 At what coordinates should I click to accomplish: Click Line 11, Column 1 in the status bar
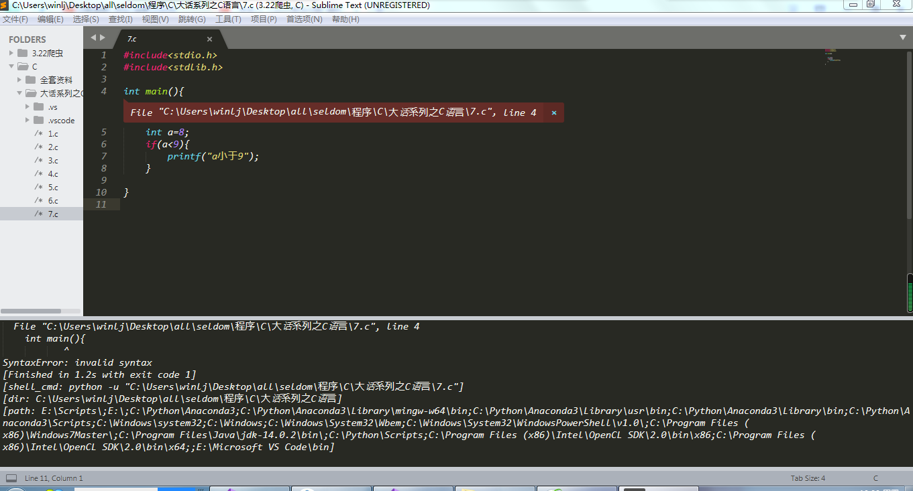pos(54,478)
